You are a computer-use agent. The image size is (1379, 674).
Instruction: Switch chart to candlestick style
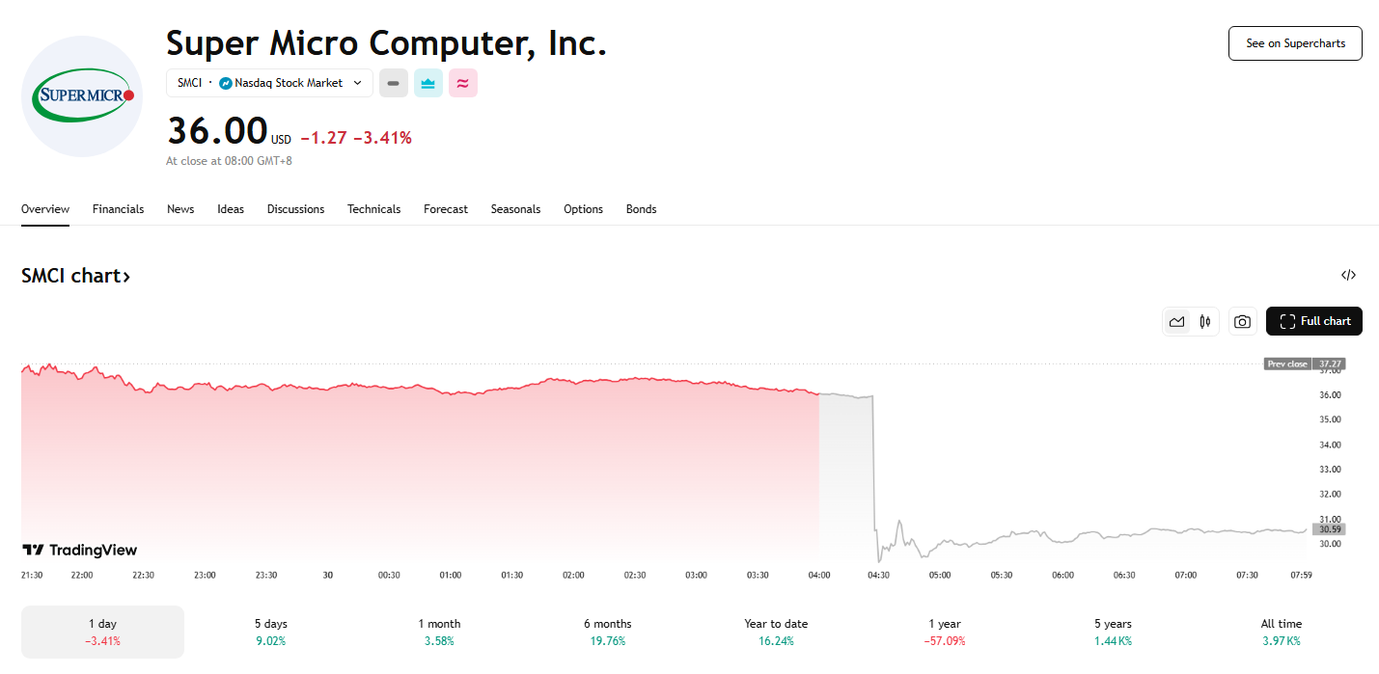click(x=1204, y=321)
